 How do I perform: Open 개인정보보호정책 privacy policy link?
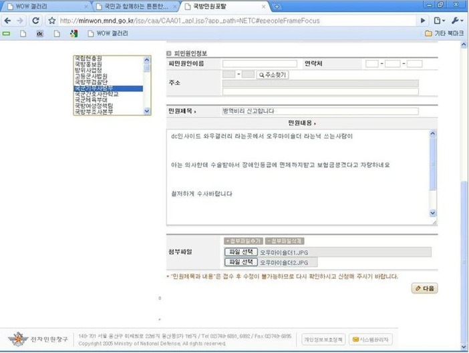[x=323, y=340]
